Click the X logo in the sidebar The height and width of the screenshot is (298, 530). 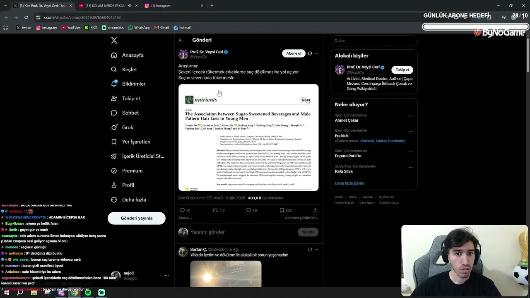click(114, 40)
